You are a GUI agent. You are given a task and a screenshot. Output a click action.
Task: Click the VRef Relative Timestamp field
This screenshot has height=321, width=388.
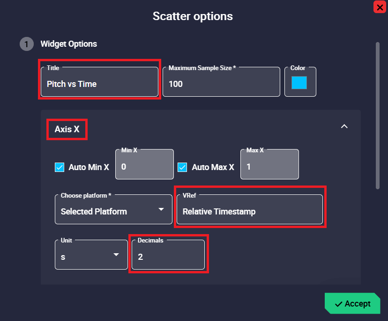(250, 212)
